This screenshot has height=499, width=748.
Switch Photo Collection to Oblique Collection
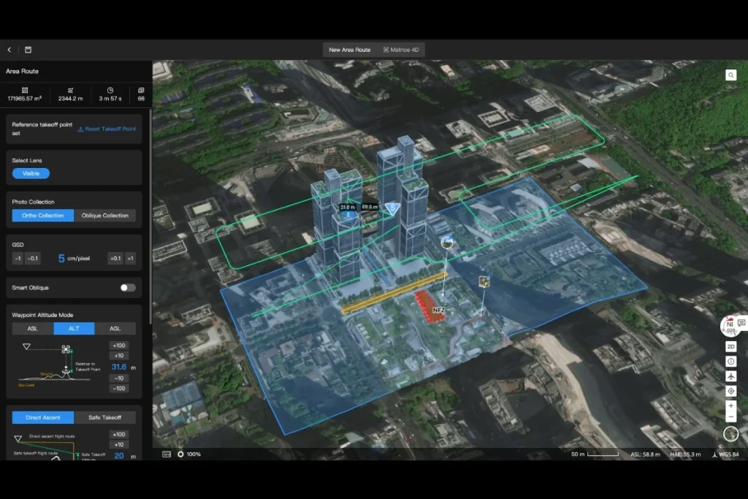(107, 216)
